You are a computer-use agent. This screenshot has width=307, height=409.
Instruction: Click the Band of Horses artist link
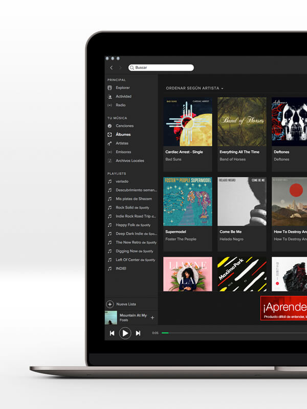click(233, 159)
